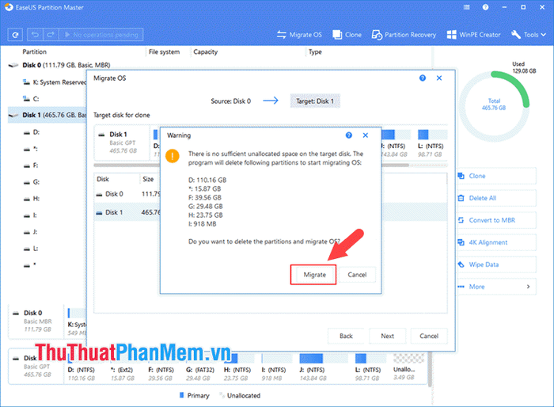This screenshot has width=554, height=407.
Task: Select C: partition in tree
Action: coord(31,99)
